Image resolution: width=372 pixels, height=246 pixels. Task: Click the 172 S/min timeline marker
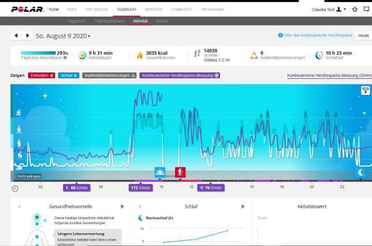[x=140, y=188]
